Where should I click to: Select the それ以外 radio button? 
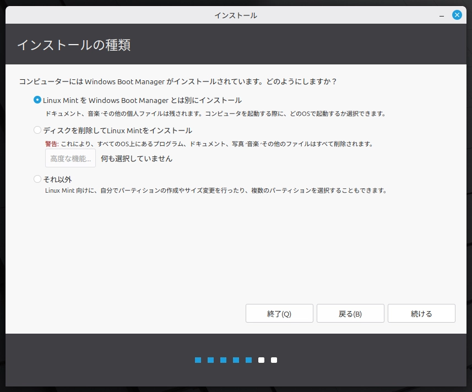point(37,179)
